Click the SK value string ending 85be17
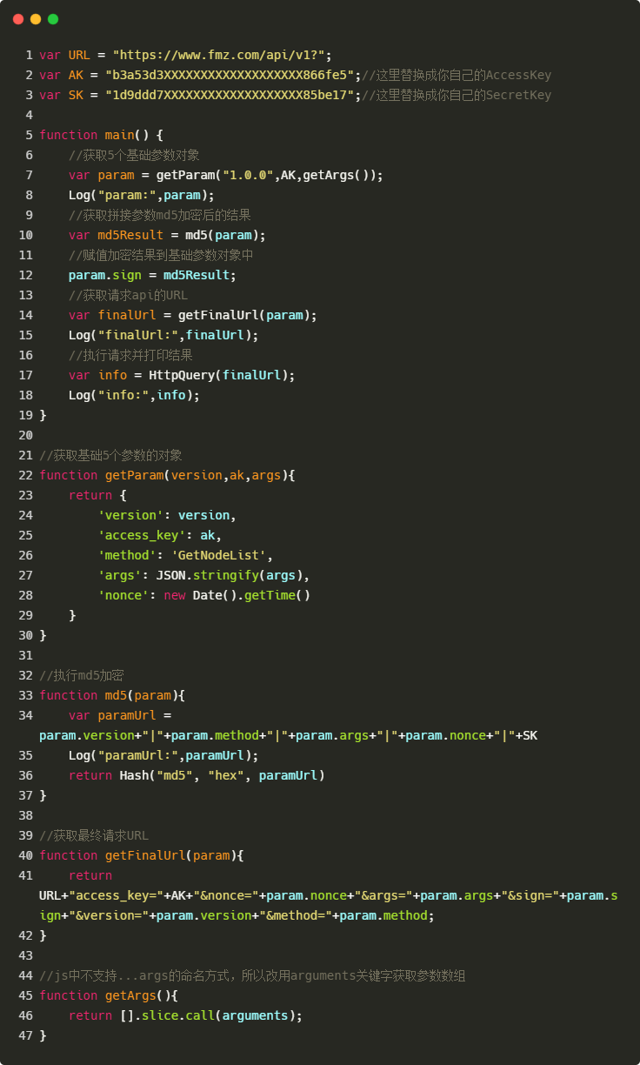This screenshot has height=1065, width=640. tap(230, 95)
